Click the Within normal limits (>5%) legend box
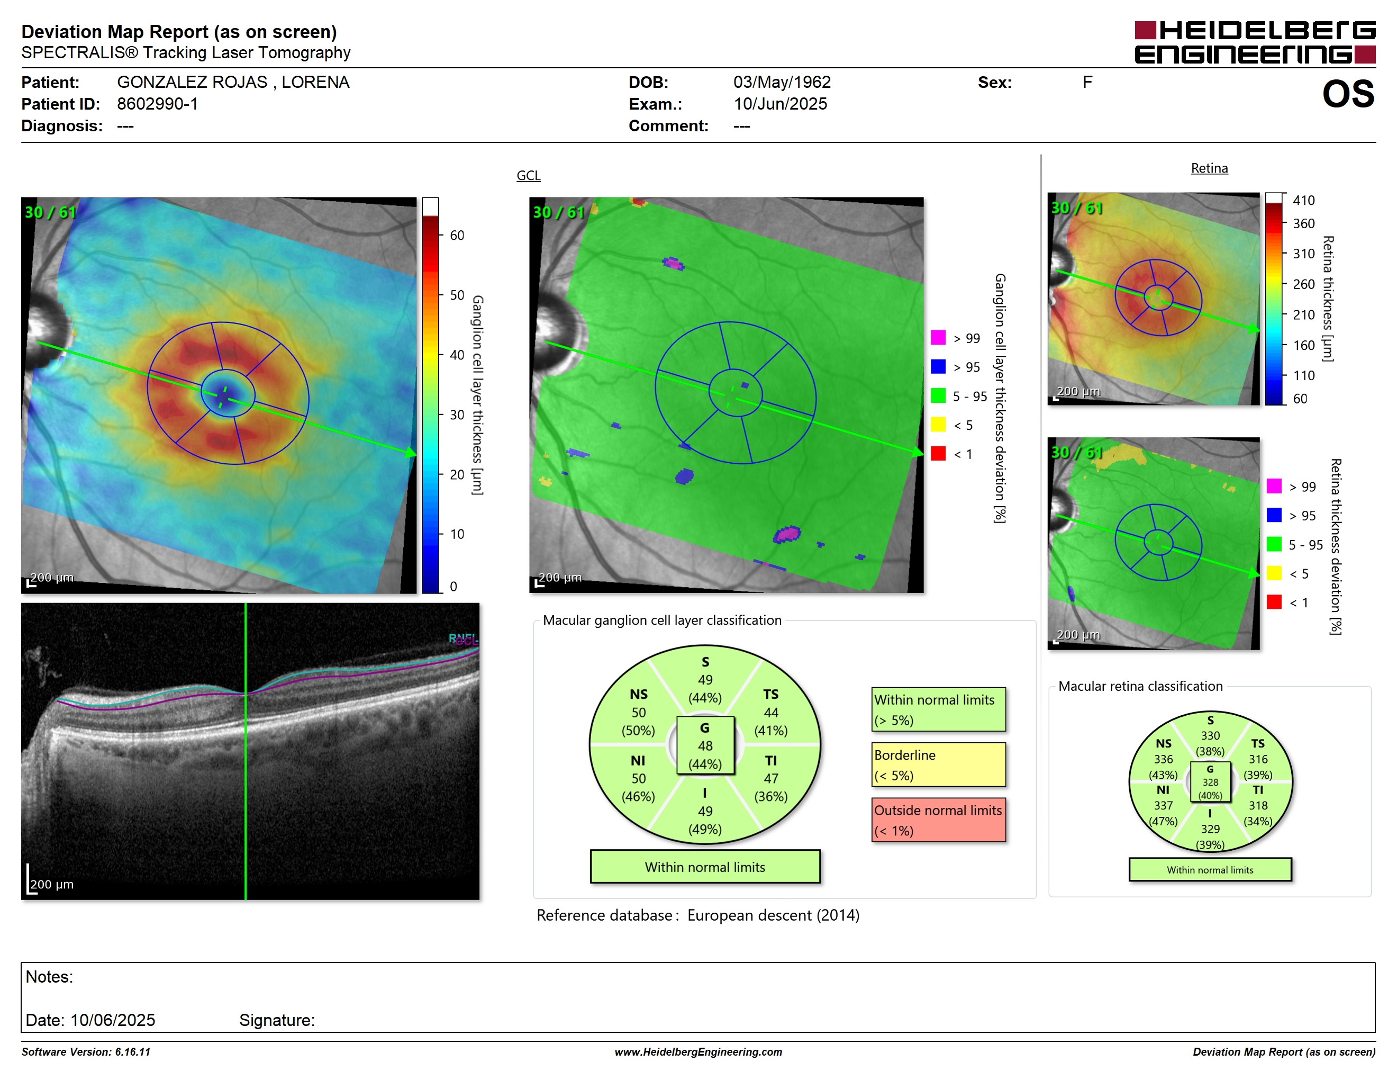This screenshot has width=1397, height=1080. pos(938,709)
